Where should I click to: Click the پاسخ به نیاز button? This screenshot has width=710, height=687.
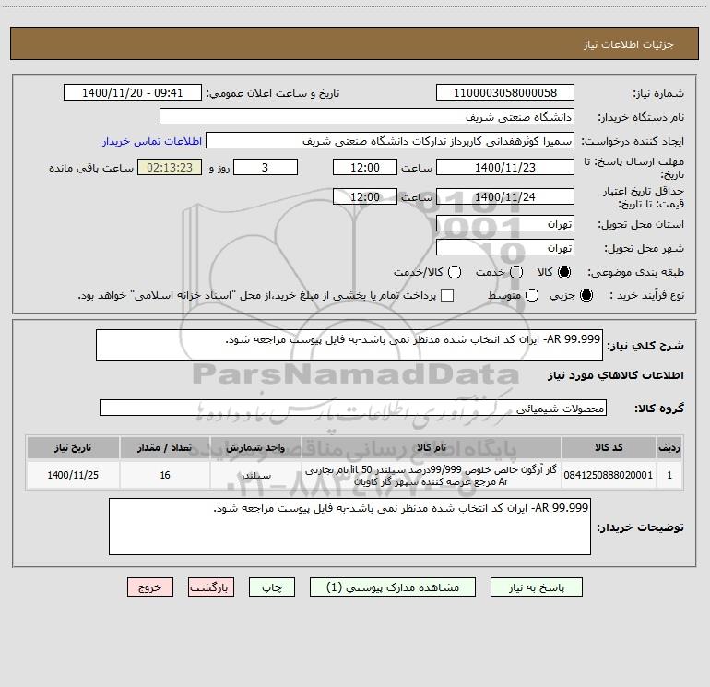[x=536, y=586]
